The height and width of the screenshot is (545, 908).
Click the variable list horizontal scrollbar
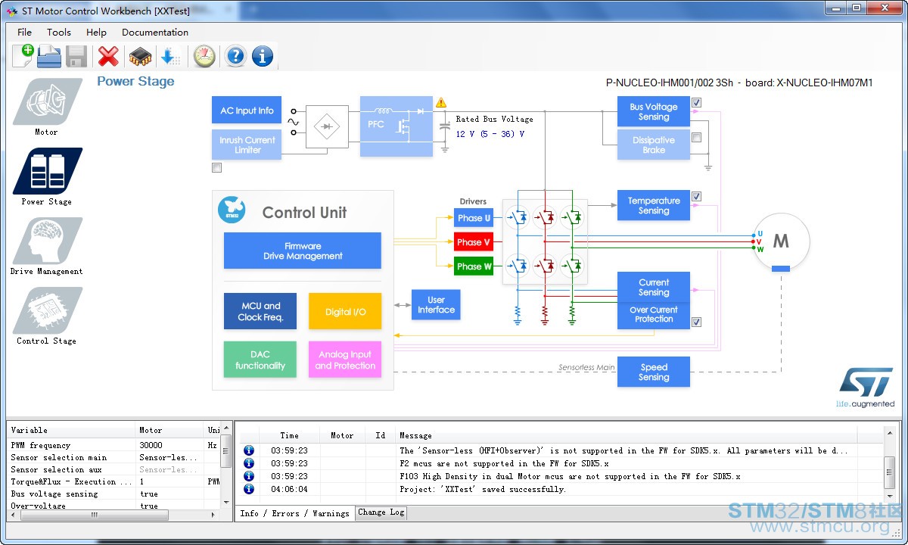pos(113,515)
